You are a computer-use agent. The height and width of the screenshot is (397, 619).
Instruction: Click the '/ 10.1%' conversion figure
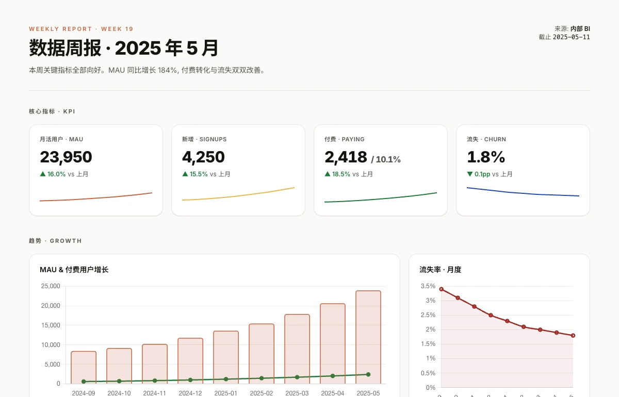(386, 159)
